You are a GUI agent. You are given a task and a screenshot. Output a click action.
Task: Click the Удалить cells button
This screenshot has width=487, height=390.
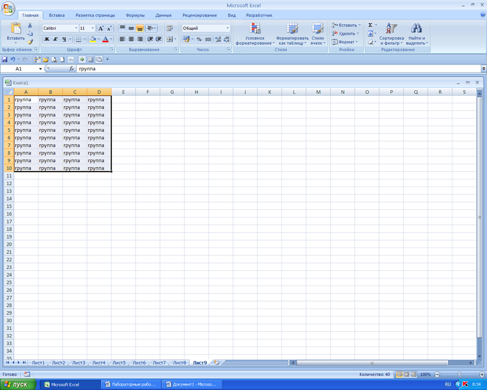345,33
